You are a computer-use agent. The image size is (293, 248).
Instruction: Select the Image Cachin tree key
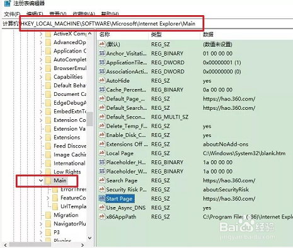(x=70, y=155)
